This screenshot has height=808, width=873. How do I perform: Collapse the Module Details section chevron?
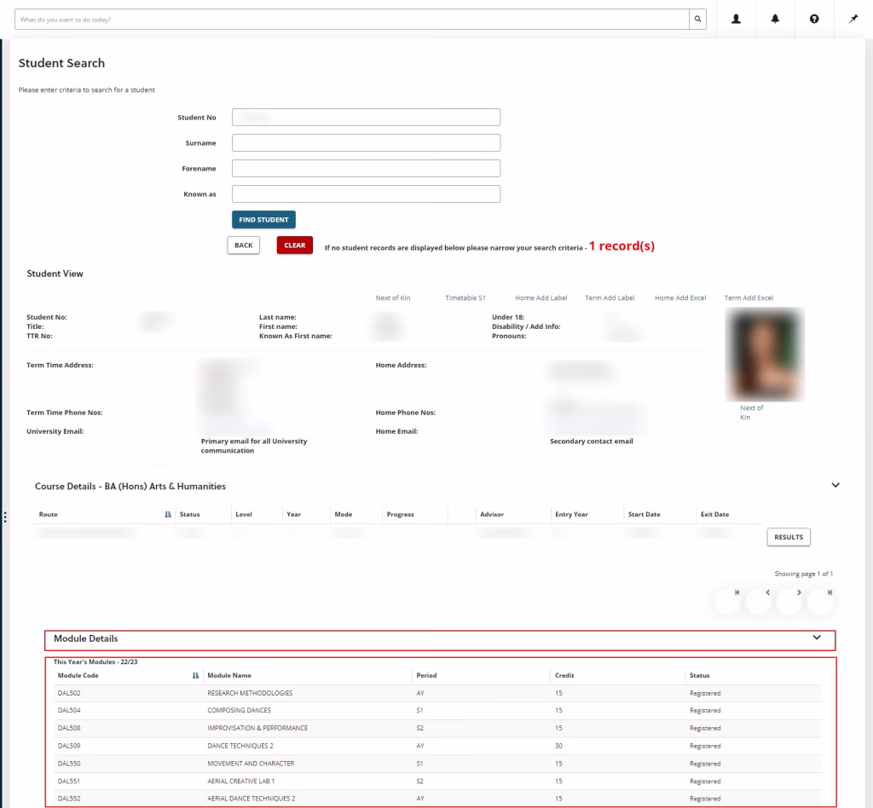pyautogui.click(x=817, y=638)
